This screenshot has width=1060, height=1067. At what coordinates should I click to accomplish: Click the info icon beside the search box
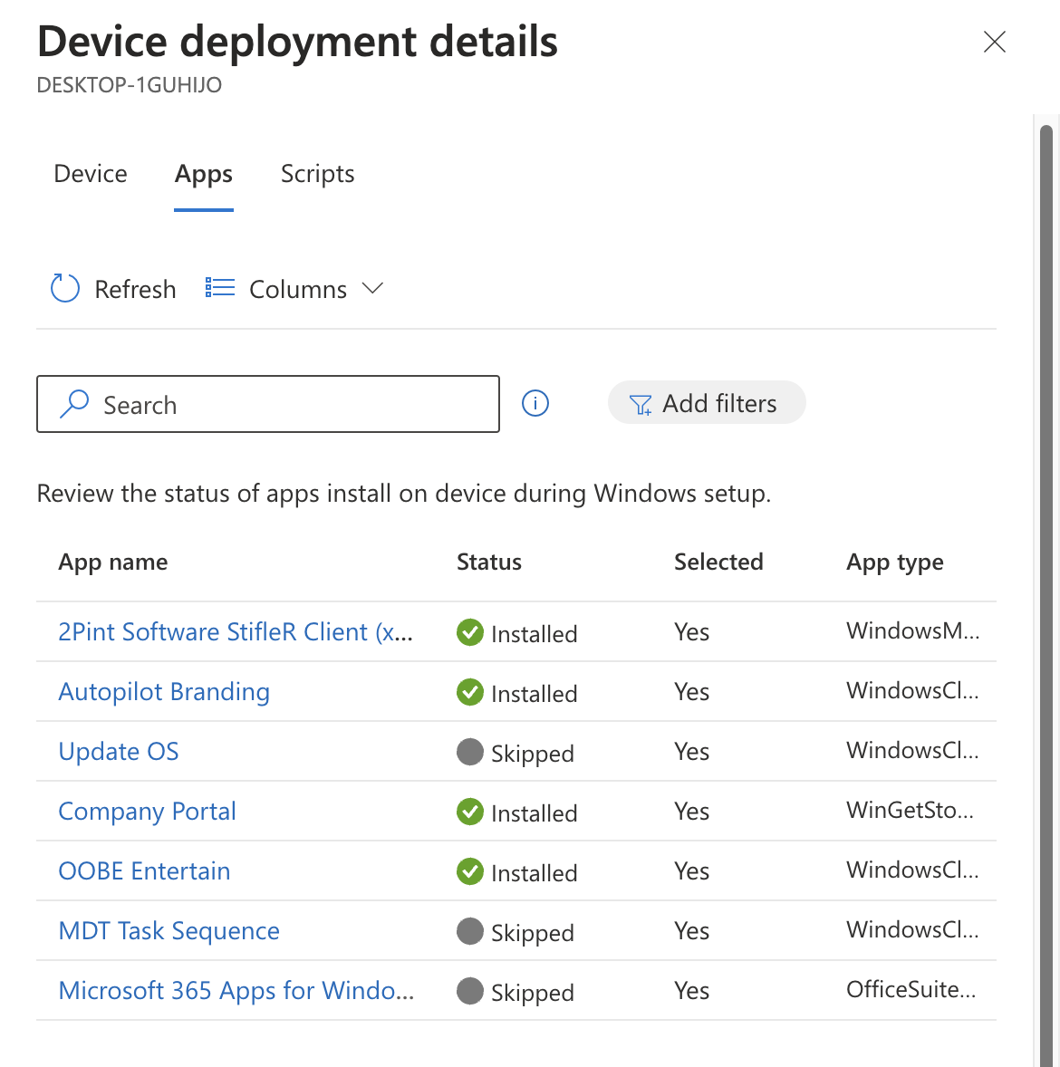535,403
